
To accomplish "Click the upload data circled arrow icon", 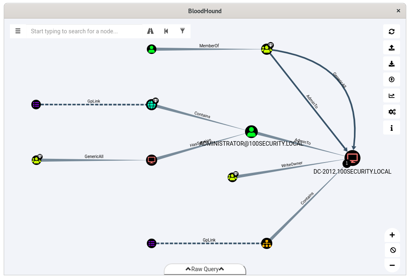I will pyautogui.click(x=391, y=79).
